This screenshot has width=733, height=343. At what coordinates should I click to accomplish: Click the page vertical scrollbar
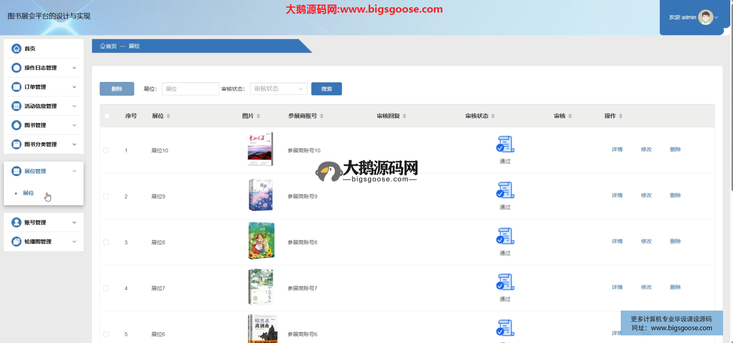tap(731, 114)
